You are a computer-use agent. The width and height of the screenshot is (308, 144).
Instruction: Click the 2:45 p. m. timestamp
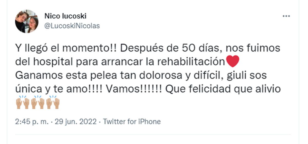pos(32,121)
